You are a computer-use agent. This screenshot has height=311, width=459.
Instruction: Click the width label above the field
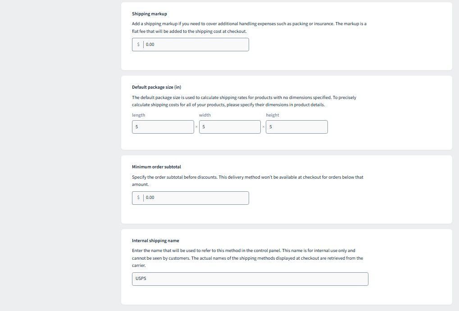[205, 115]
